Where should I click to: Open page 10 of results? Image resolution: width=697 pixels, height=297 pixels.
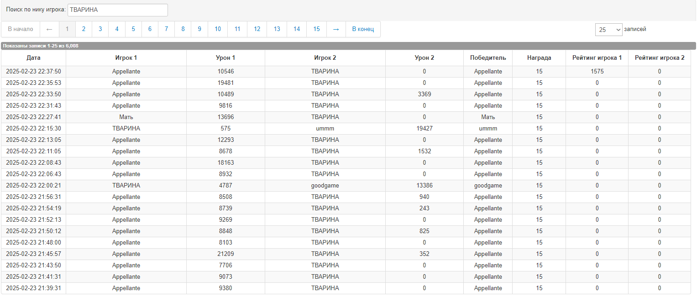pyautogui.click(x=218, y=29)
